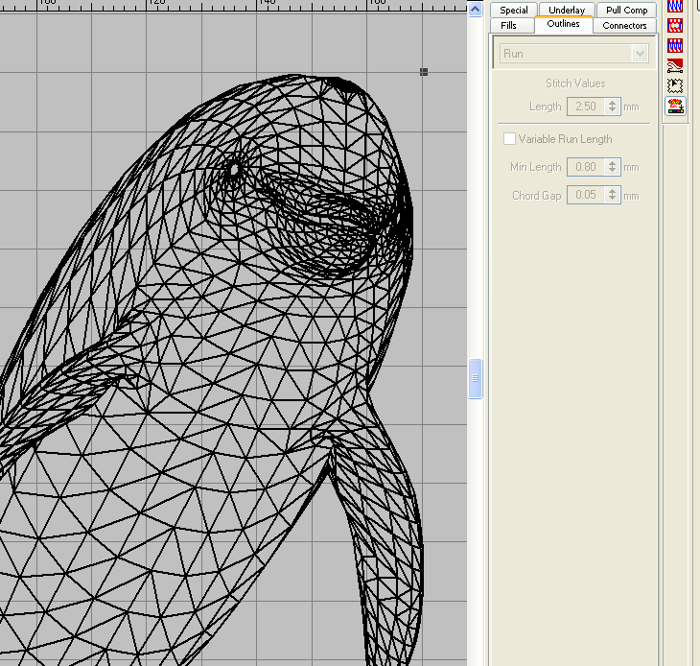Click the Length value stepper arrows
This screenshot has width=700, height=666.
614,107
